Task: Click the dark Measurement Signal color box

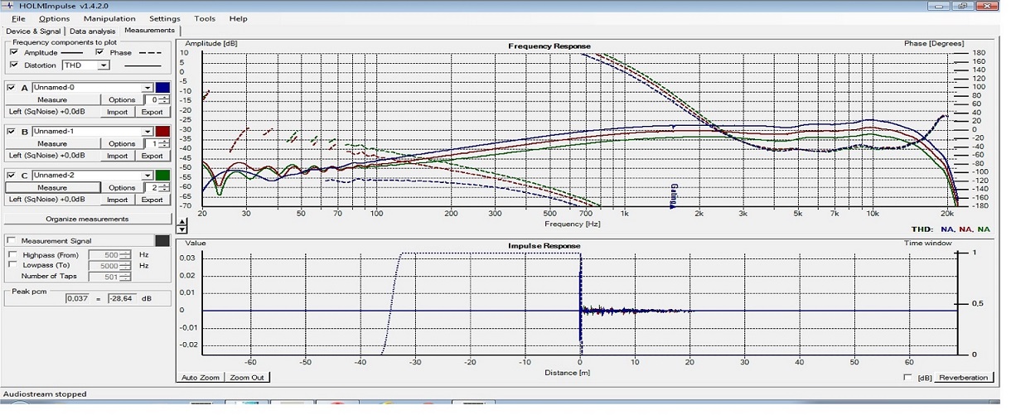Action: pyautogui.click(x=163, y=241)
